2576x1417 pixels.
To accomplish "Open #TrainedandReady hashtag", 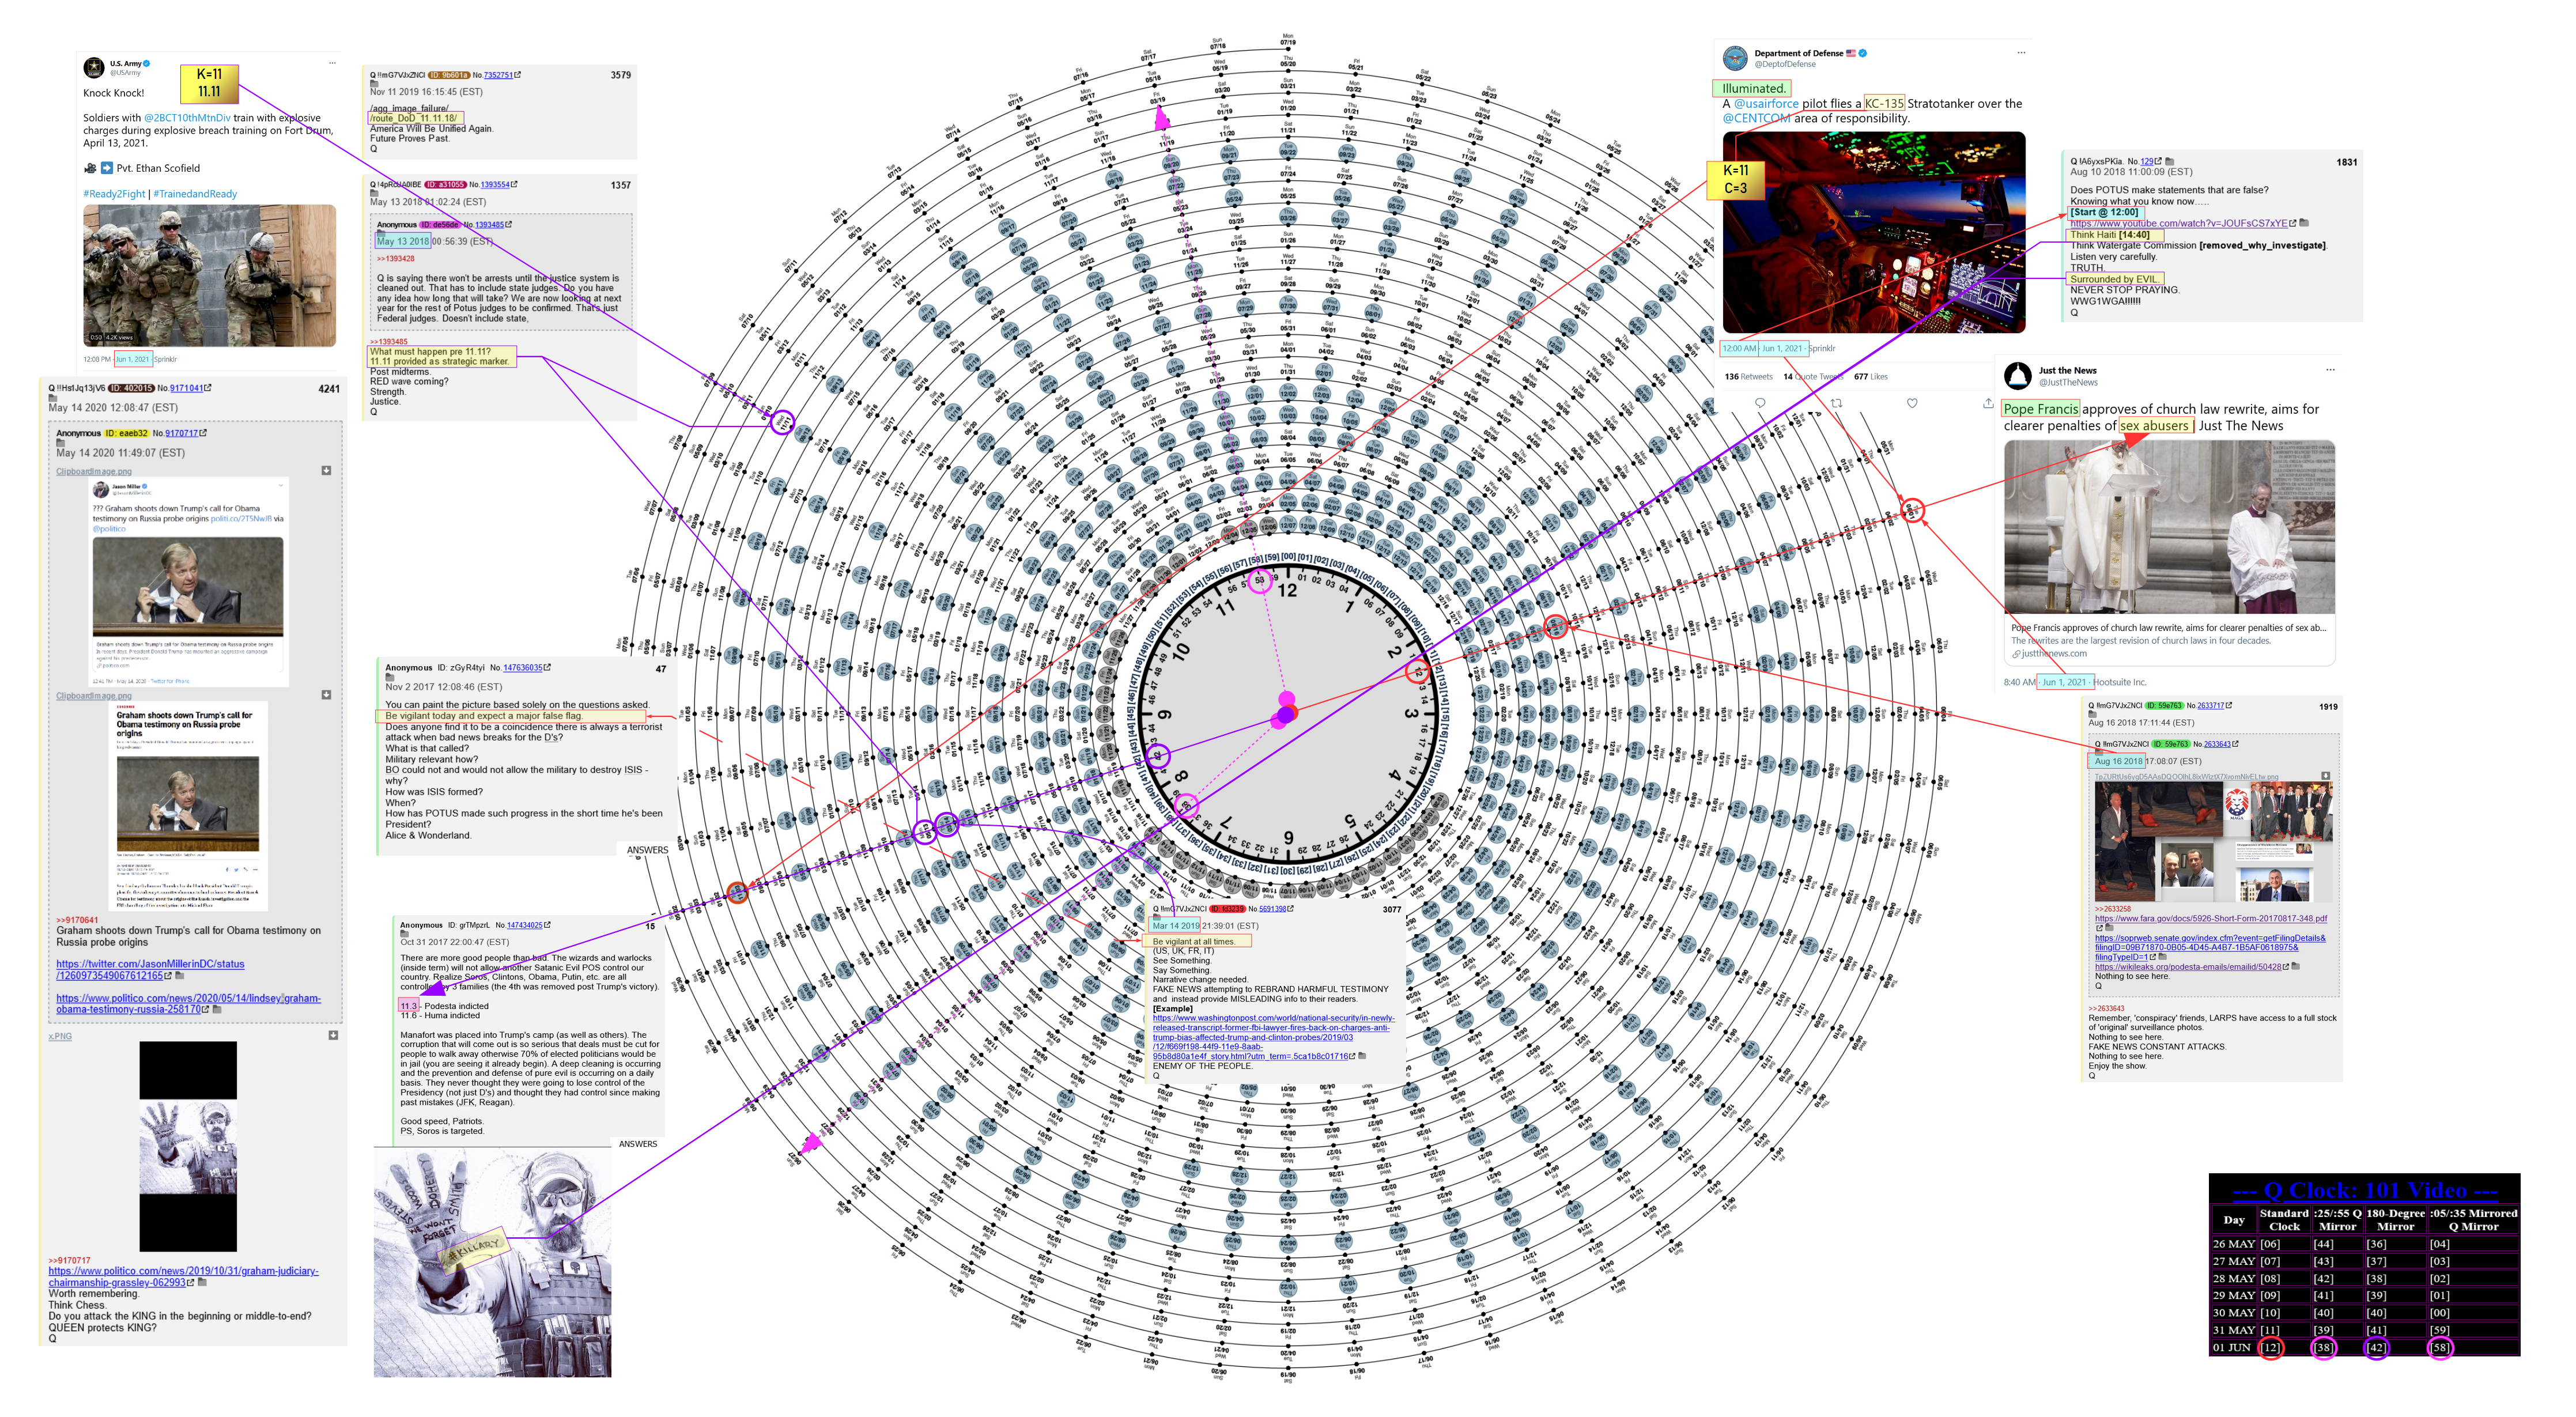I will tap(195, 194).
